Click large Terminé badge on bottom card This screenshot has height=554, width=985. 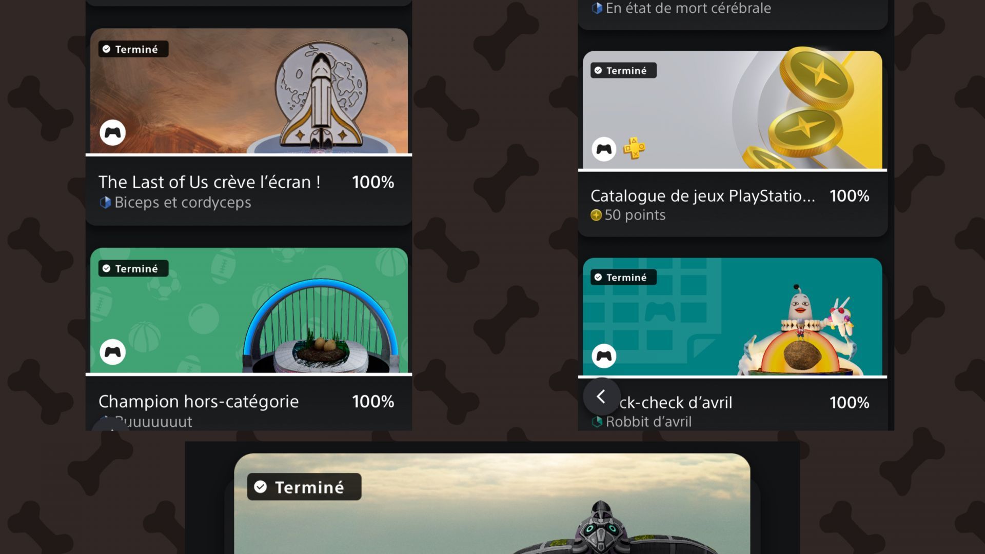pos(304,487)
